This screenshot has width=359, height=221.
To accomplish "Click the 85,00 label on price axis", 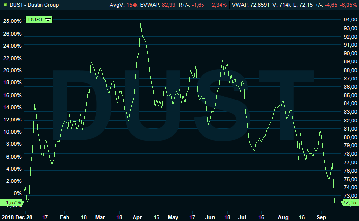I will click(350, 95).
